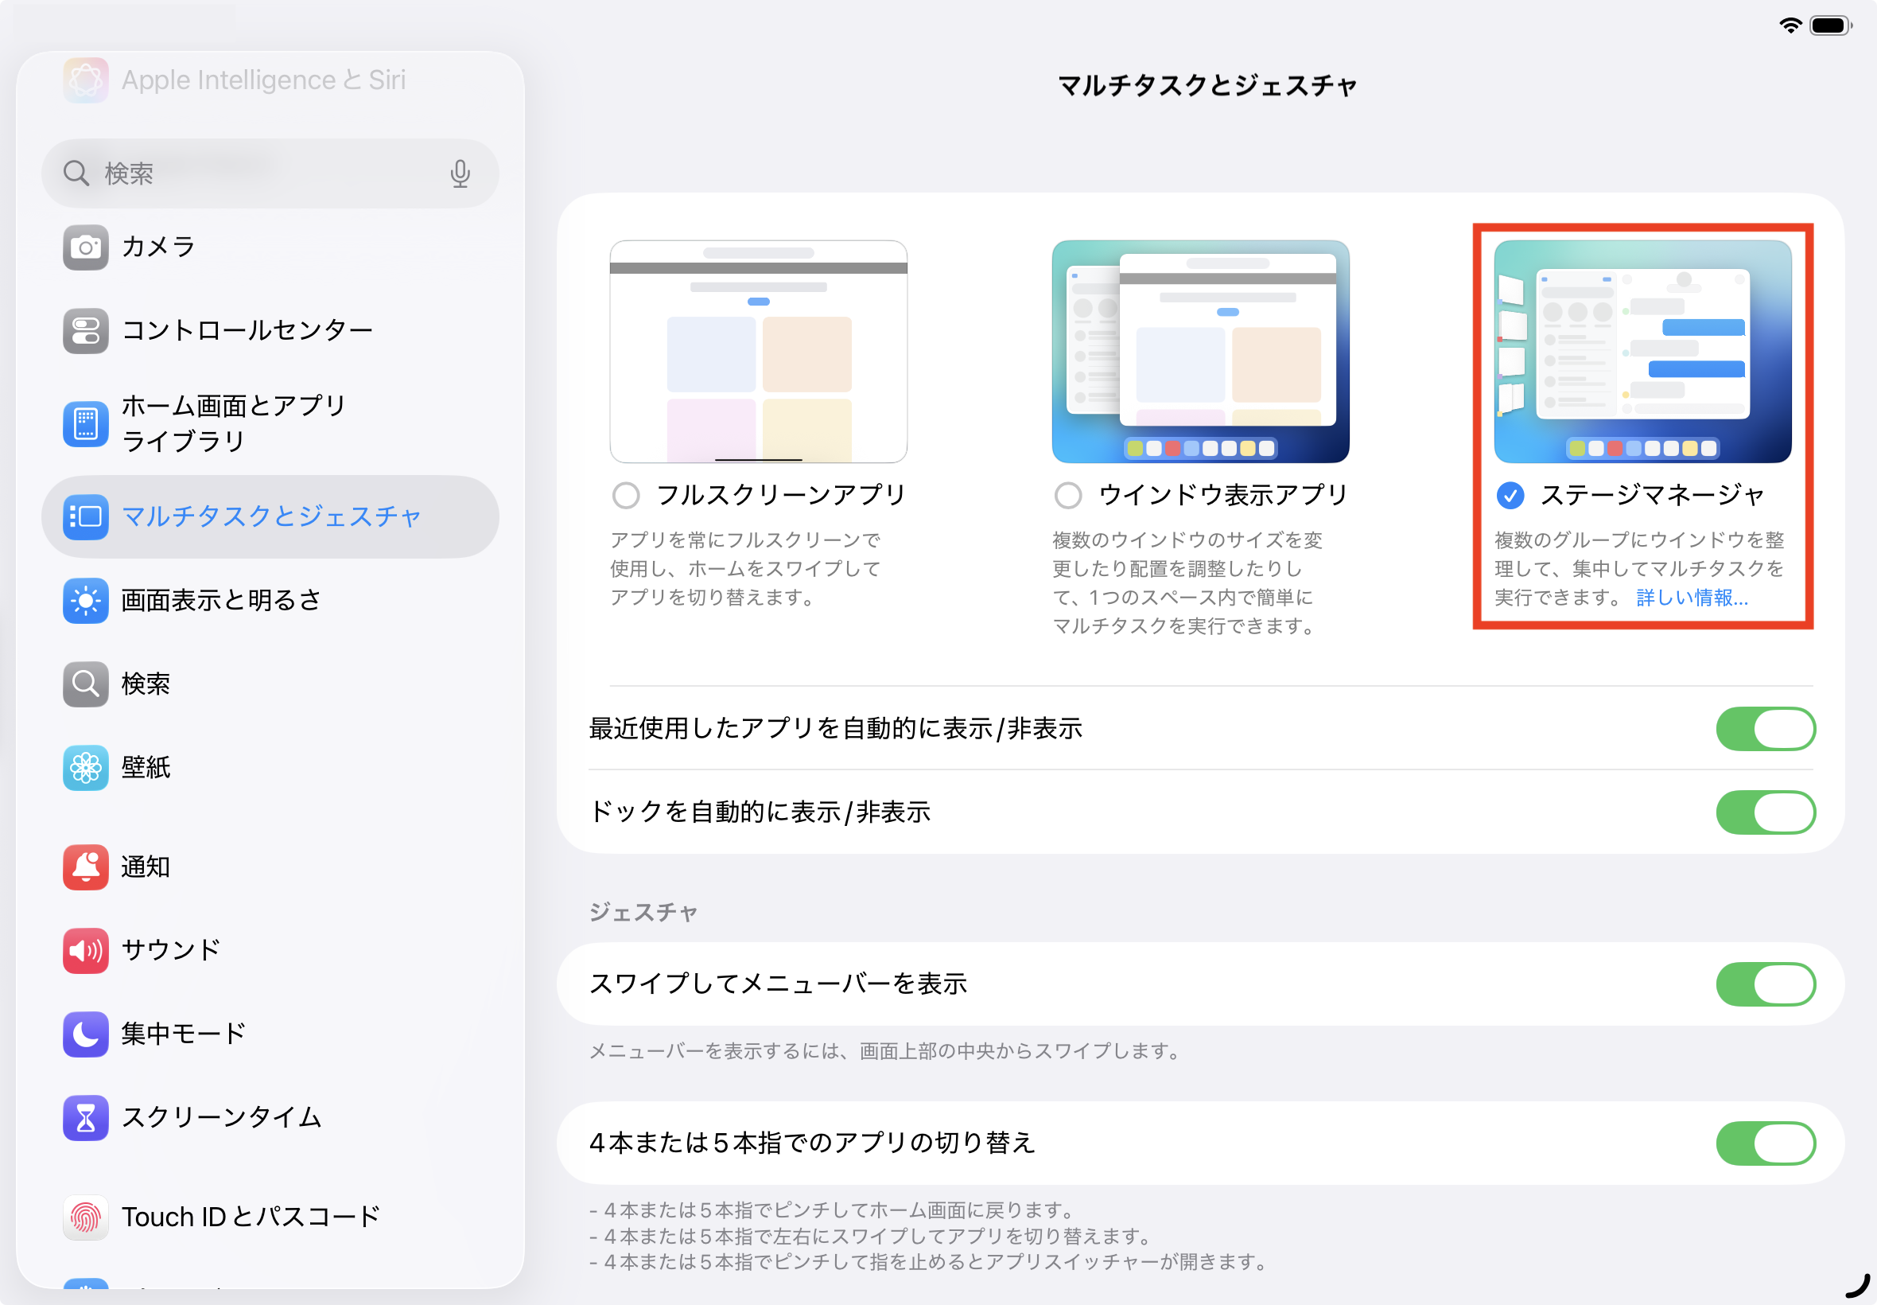Toggle 最近使用したアプリを自動的に表示/非表示 switch
The image size is (1877, 1305).
pyautogui.click(x=1765, y=729)
